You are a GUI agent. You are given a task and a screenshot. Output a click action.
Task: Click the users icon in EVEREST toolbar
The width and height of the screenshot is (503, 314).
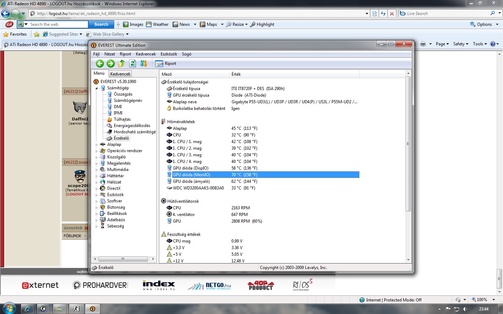143,63
